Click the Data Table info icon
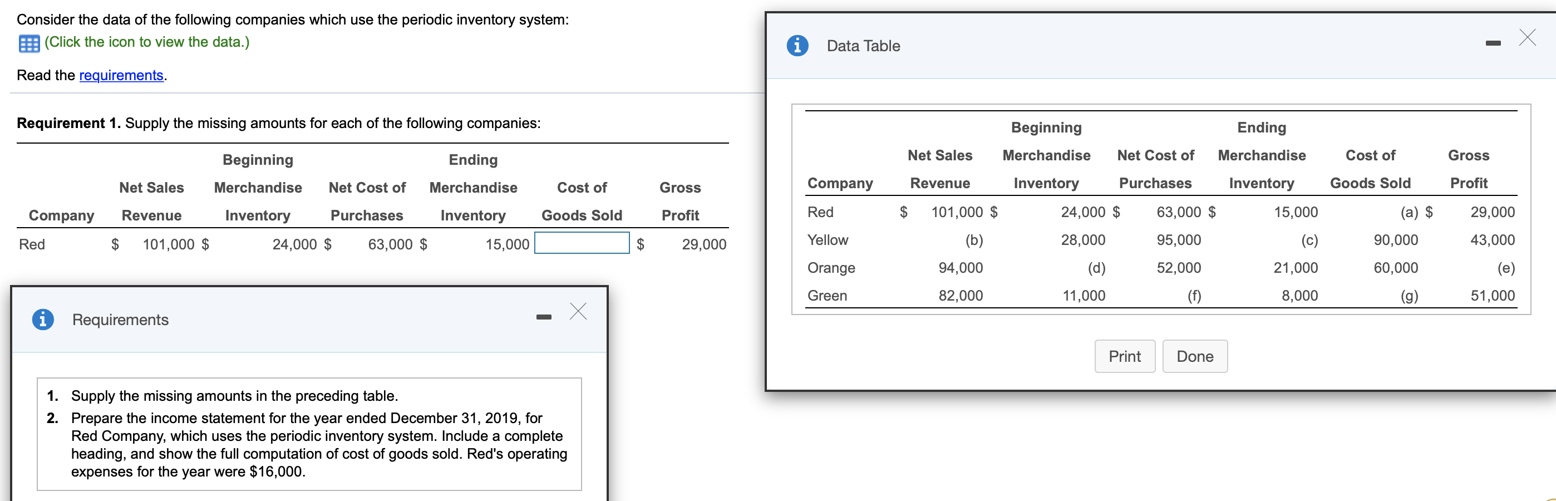This screenshot has width=1556, height=501. pos(797,45)
